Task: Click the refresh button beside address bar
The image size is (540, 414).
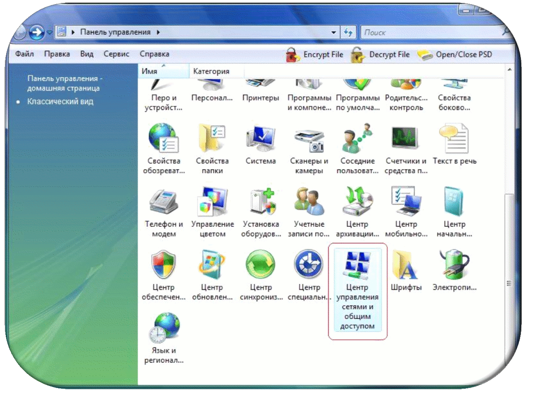Action: pos(348,32)
